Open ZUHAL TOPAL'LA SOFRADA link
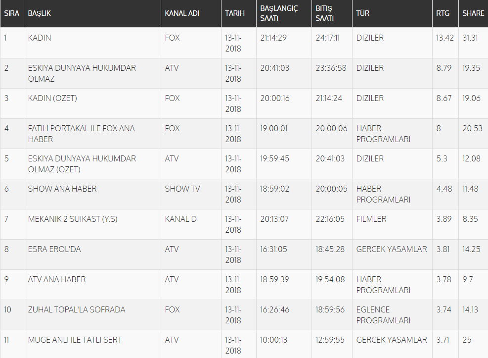This screenshot has height=358, width=488. point(77,309)
